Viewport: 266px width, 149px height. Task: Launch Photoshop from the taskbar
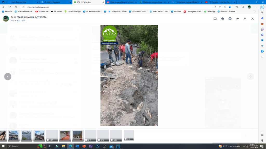point(98,146)
